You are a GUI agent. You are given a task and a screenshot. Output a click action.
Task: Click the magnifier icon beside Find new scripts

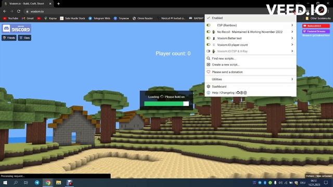(x=208, y=58)
